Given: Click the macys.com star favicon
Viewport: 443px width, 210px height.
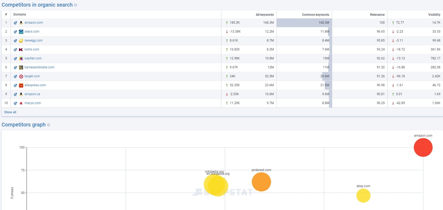Looking at the screenshot, I should (21, 103).
